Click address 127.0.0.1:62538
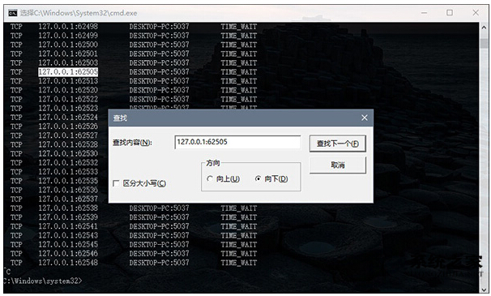 [68, 208]
